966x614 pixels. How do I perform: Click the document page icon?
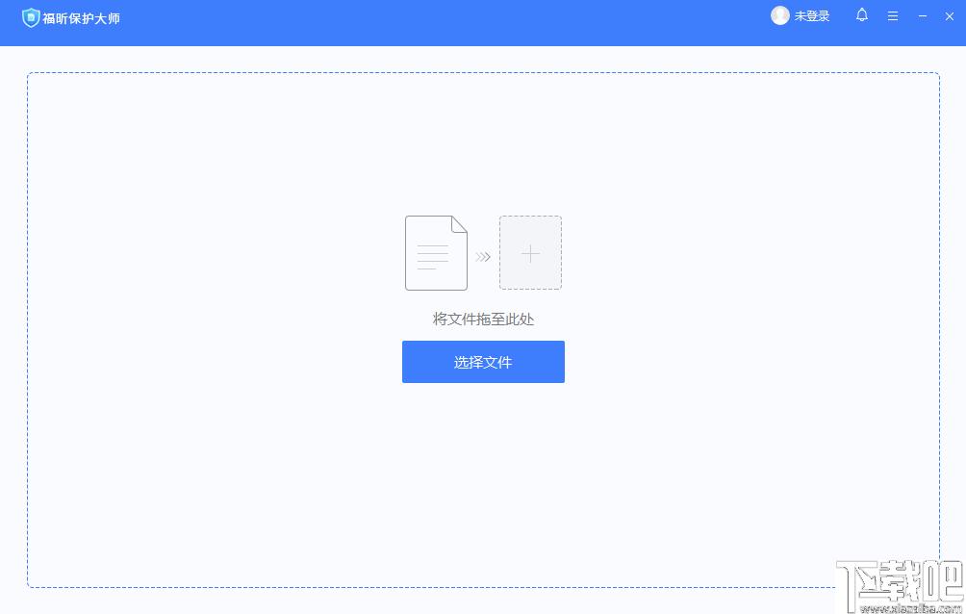point(436,253)
